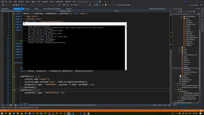Click the Collapse All icon in Solution Explorer
204x115 pixels.
click(x=192, y=11)
